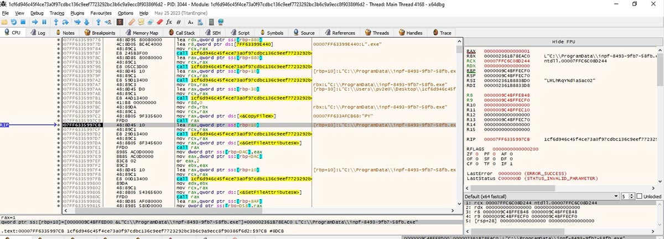Open the Calculator toolbar icon
Viewport: 664px width, 239px height.
(211, 22)
